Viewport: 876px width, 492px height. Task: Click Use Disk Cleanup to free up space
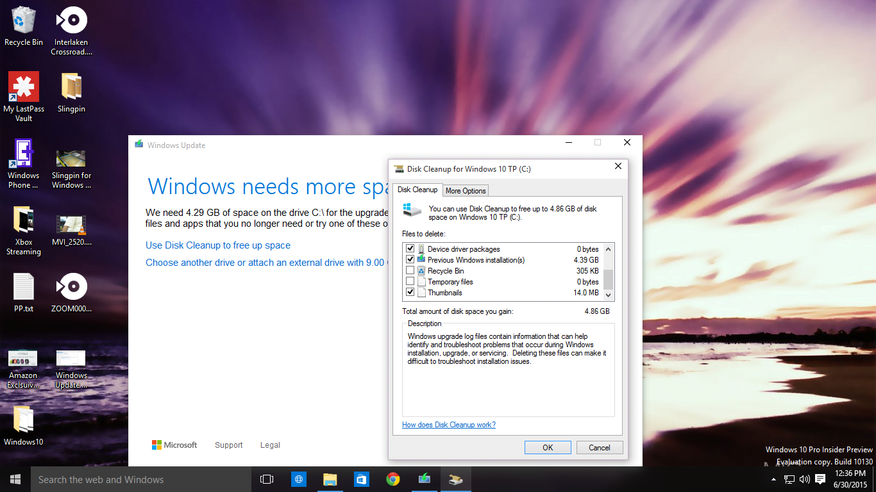[218, 245]
